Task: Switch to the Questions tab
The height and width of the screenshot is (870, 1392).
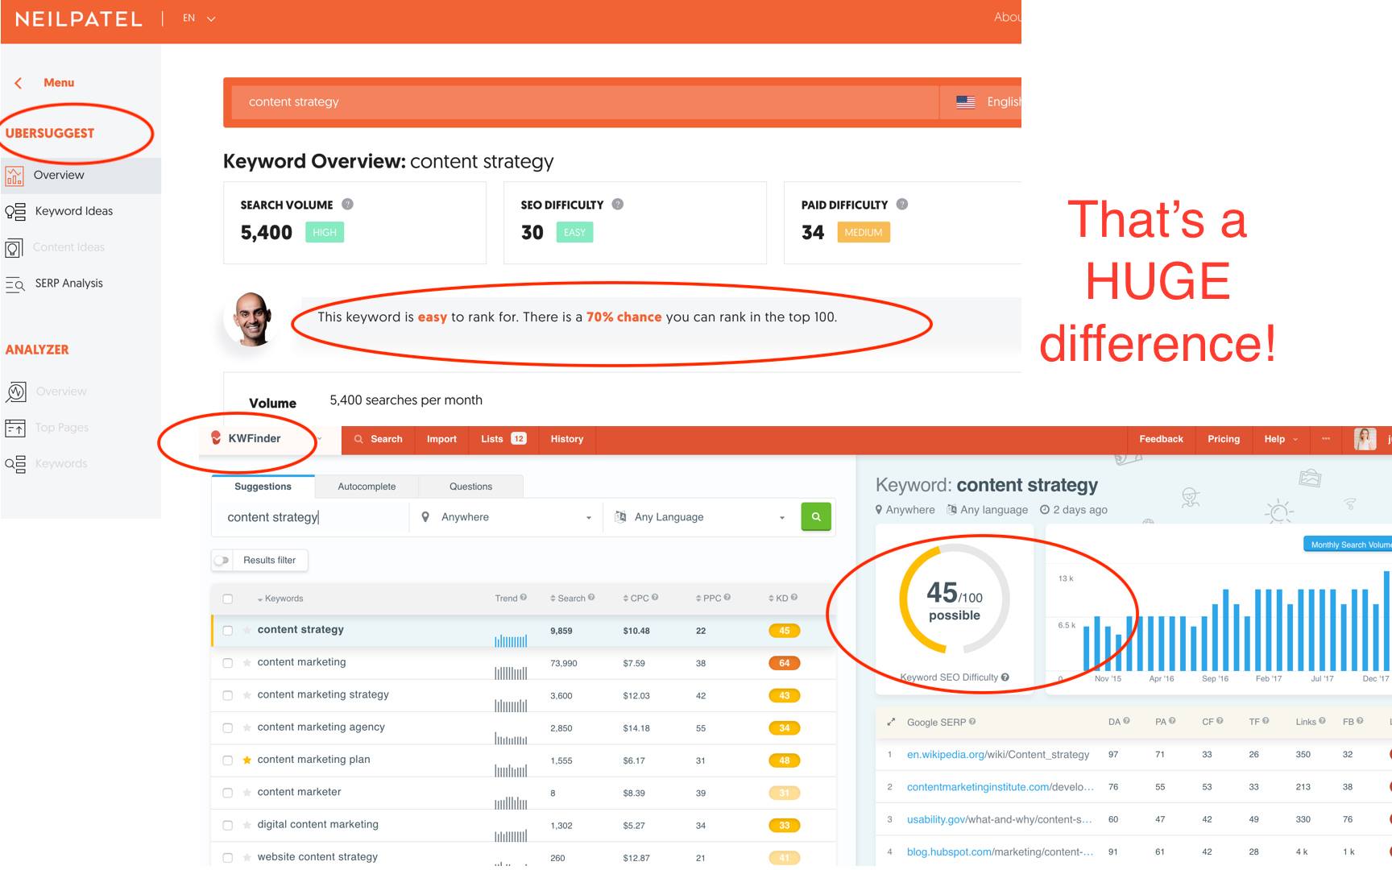Action: pos(470,487)
